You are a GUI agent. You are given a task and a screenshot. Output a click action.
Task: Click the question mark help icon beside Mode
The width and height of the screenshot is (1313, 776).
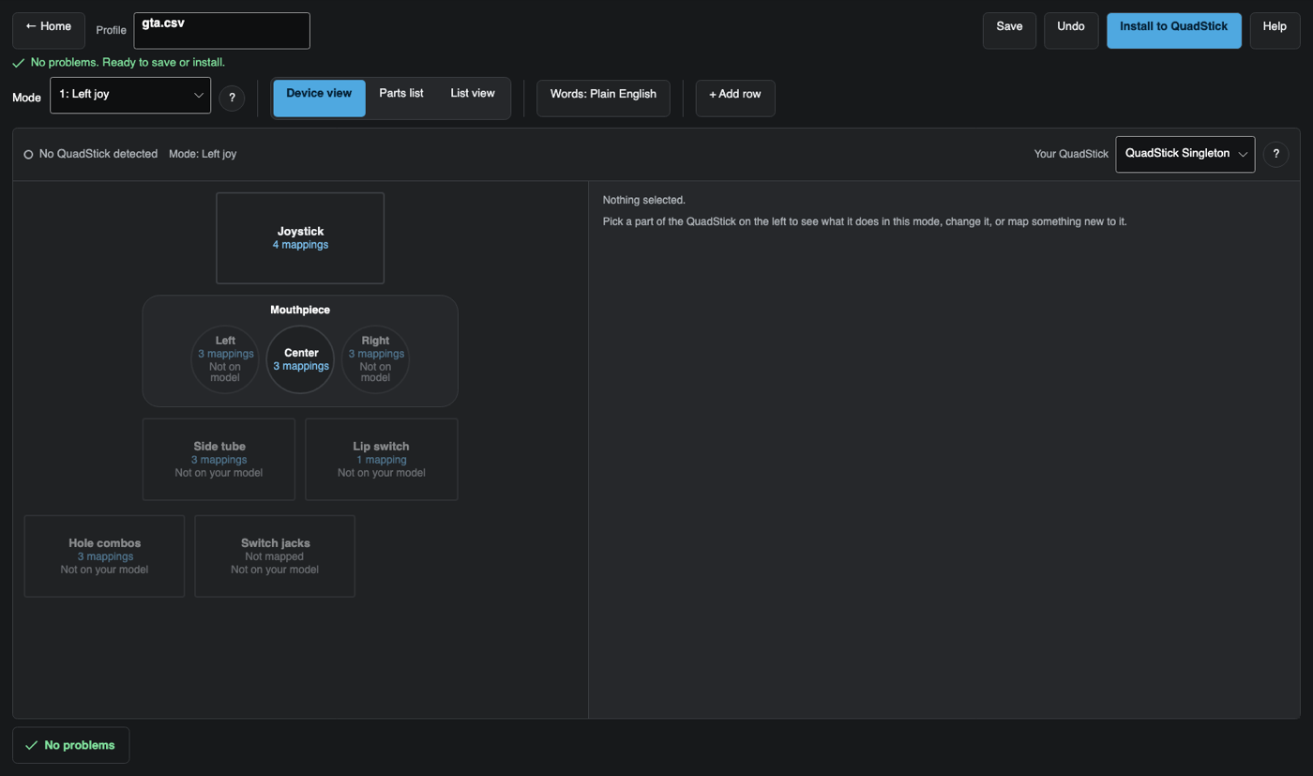(232, 98)
